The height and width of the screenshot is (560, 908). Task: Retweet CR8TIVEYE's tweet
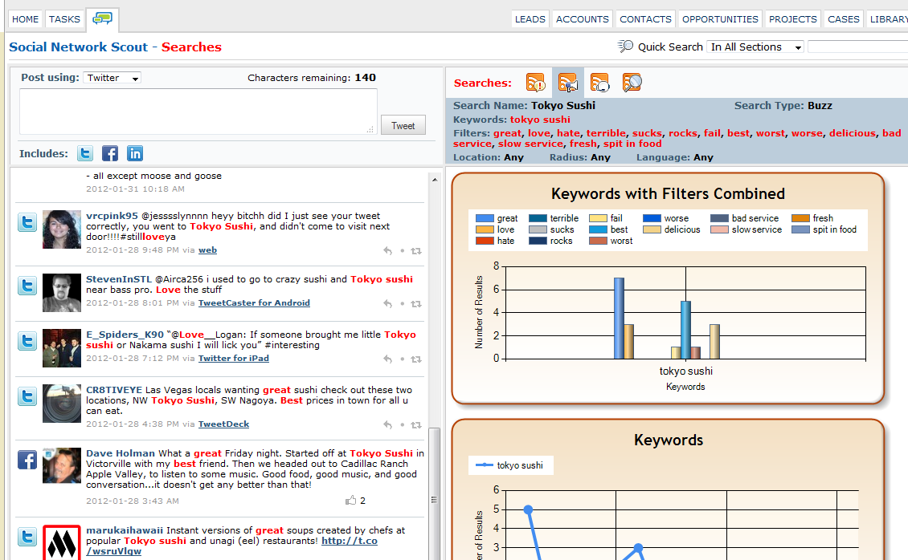[415, 424]
